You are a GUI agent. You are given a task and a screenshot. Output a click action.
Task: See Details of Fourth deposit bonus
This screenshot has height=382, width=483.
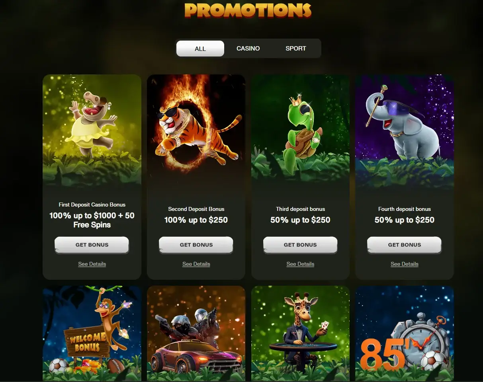405,264
